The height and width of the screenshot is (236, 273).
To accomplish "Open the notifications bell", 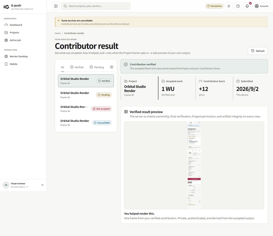I will pyautogui.click(x=247, y=6).
